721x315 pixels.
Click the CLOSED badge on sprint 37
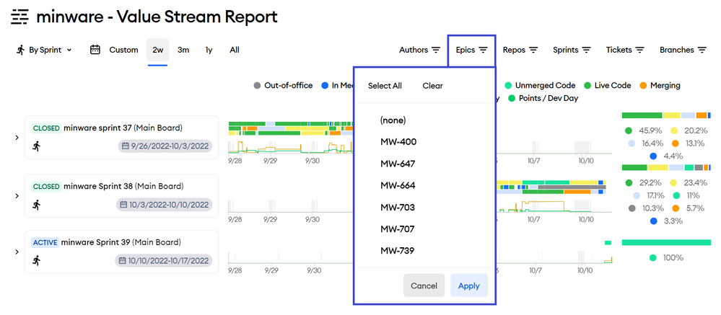(x=46, y=128)
